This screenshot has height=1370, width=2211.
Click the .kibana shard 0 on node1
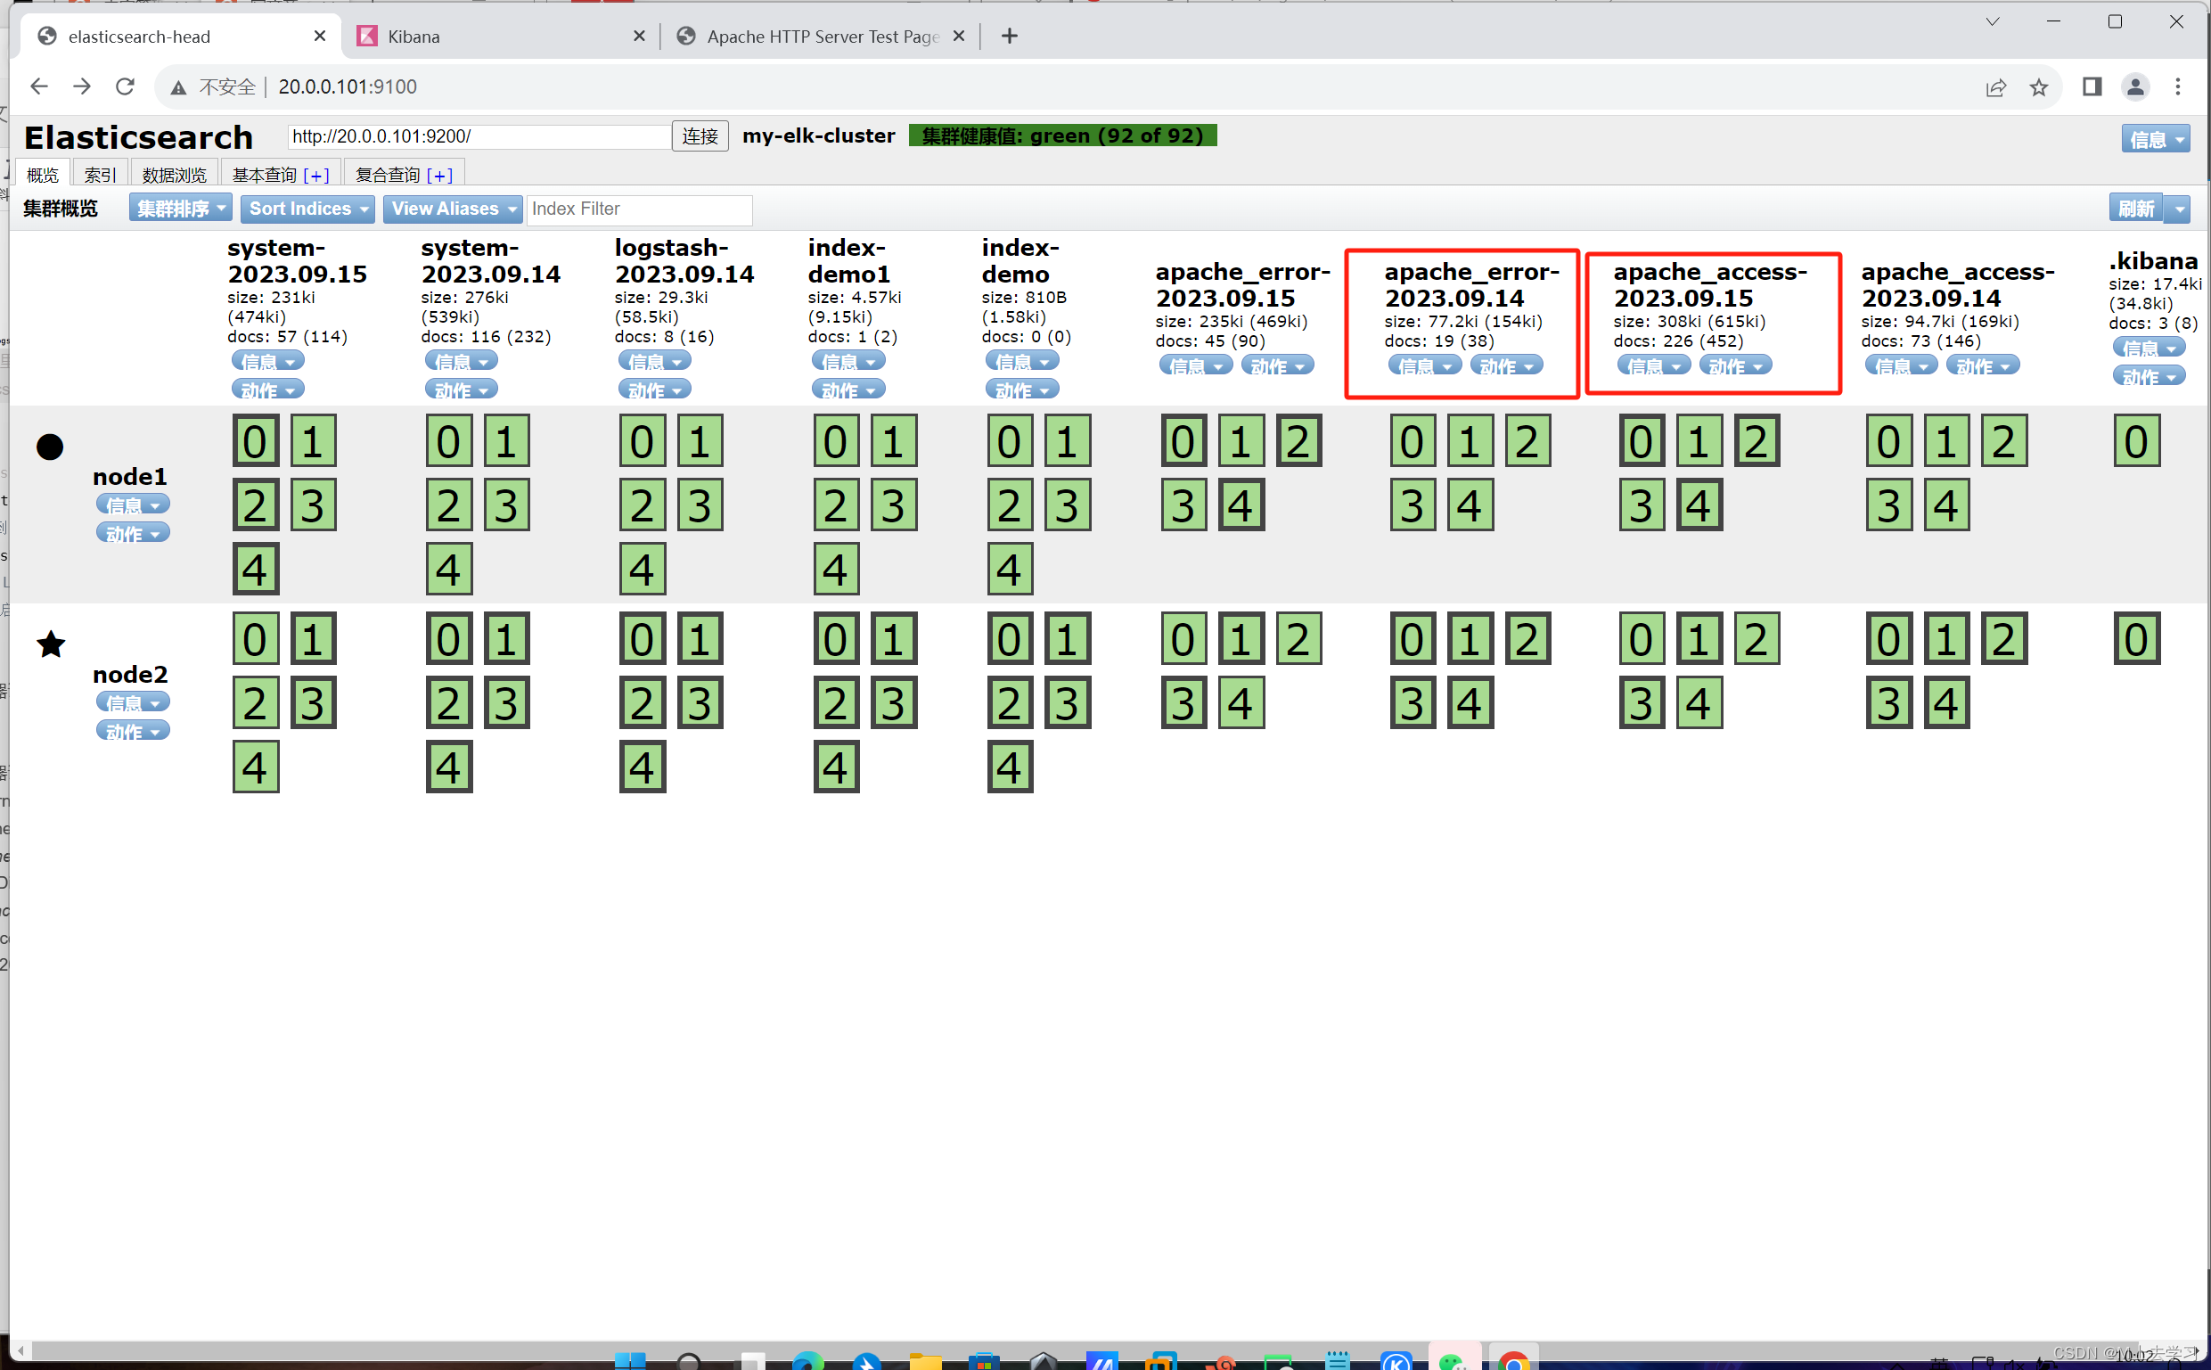[2137, 441]
